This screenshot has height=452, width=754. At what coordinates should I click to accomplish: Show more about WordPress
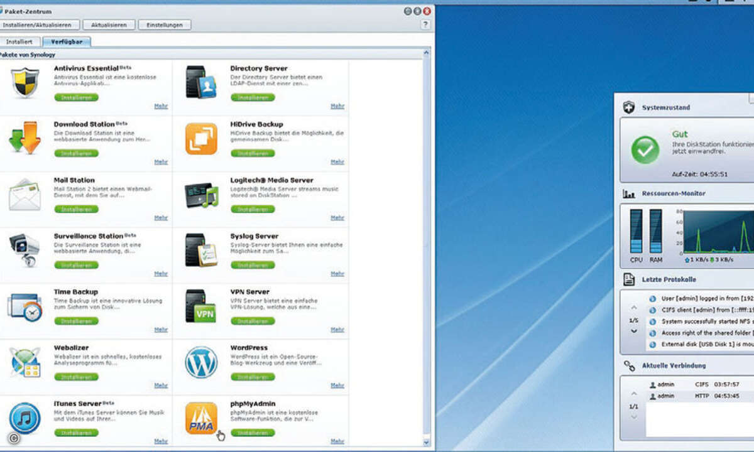click(x=337, y=385)
